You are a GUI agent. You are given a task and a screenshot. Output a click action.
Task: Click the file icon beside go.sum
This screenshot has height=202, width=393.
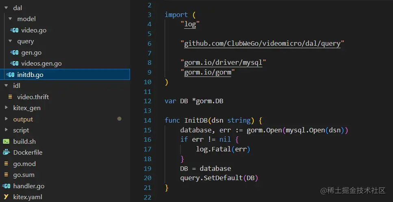6,175
